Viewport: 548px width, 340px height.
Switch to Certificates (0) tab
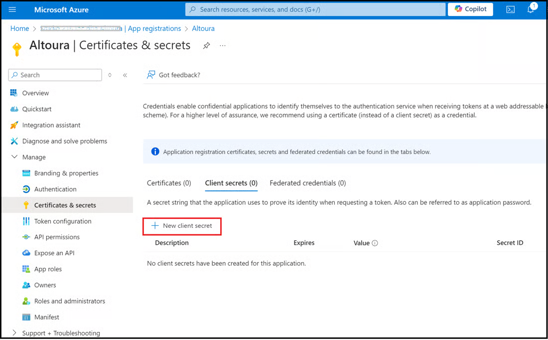coord(169,183)
